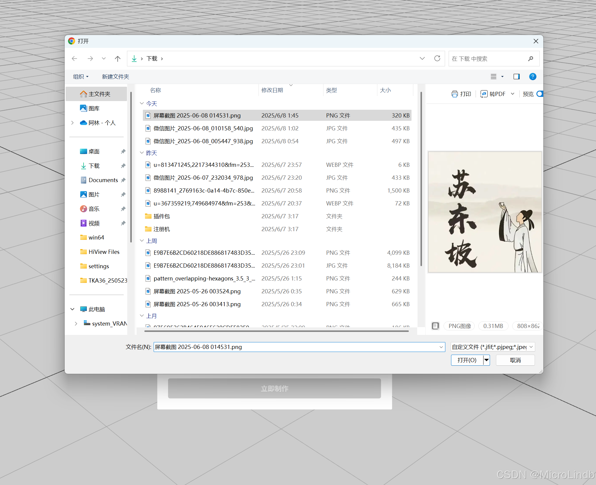The image size is (596, 485).
Task: Click the blue help question mark icon
Action: tap(533, 77)
